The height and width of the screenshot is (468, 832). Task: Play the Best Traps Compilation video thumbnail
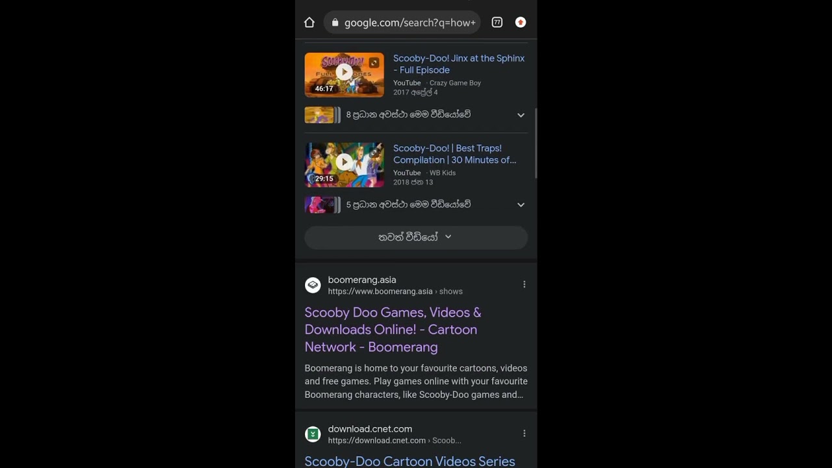tap(344, 164)
